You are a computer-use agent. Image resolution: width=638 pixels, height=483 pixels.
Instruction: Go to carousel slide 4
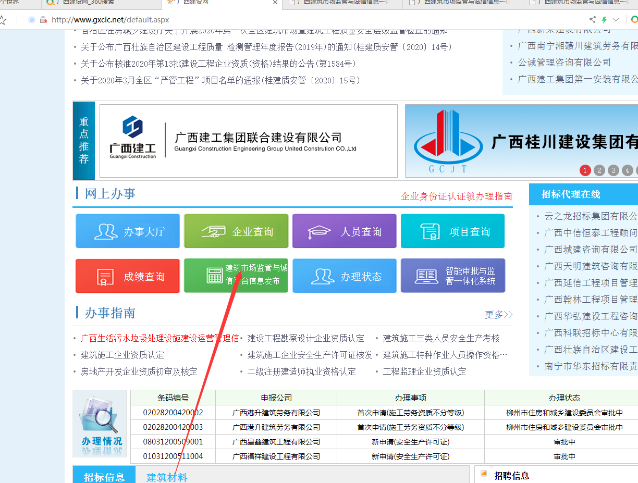tap(628, 170)
